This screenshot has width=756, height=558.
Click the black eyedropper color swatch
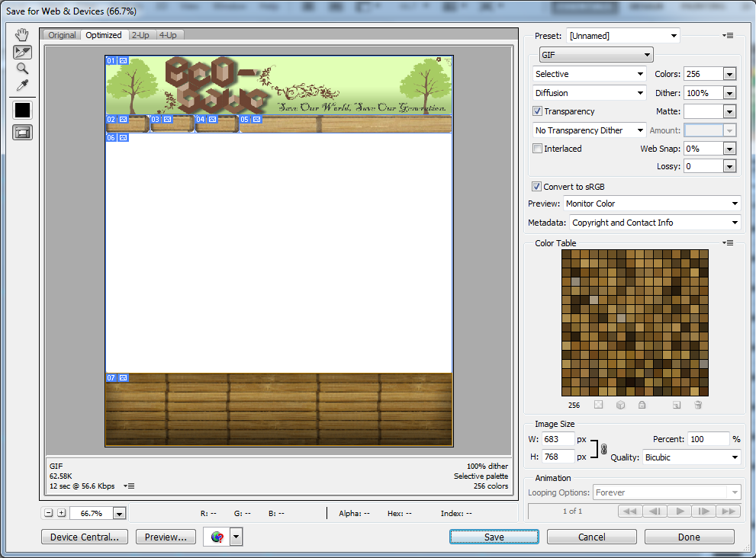coord(22,111)
